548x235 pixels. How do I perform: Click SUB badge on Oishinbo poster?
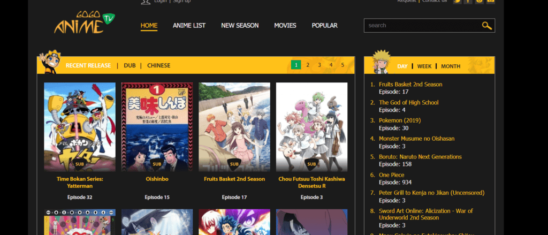pyautogui.click(x=157, y=164)
